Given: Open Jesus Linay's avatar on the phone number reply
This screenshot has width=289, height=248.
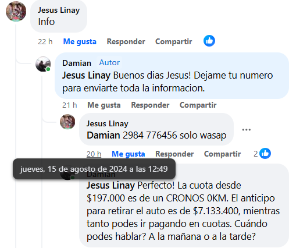Looking at the screenshot, I should pyautogui.click(x=67, y=122).
